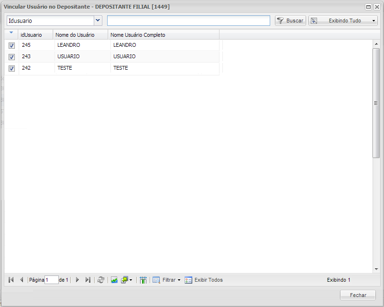This screenshot has width=384, height=307.
Task: Open the Filtrar dropdown arrow
Action: [x=179, y=280]
